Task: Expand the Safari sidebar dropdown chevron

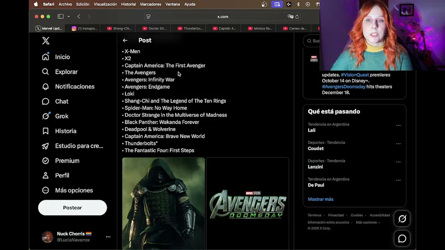Action: [68, 16]
